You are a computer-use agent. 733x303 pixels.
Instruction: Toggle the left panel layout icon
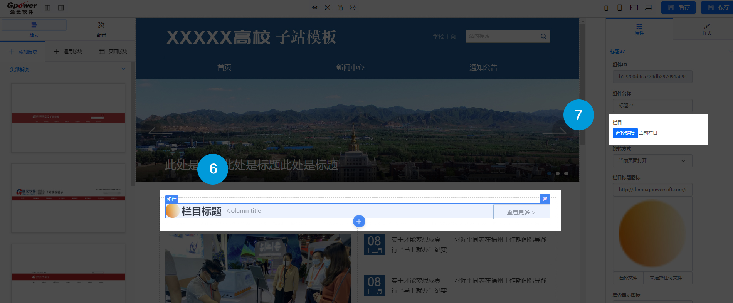click(x=47, y=8)
